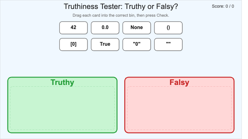Select the [0] list card

73,44
